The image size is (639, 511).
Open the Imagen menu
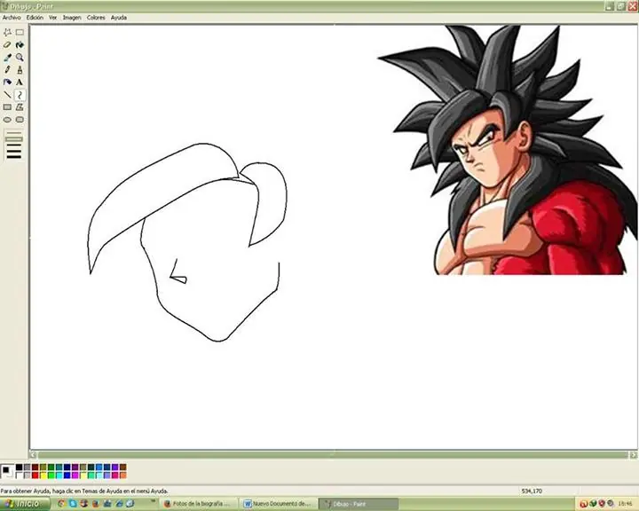click(72, 18)
